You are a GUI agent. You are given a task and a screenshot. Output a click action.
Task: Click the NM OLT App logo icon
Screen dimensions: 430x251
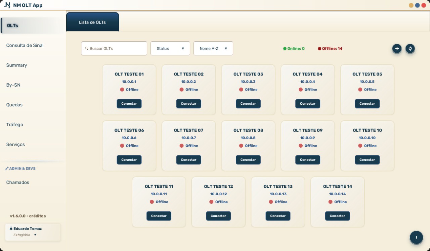click(x=7, y=5)
